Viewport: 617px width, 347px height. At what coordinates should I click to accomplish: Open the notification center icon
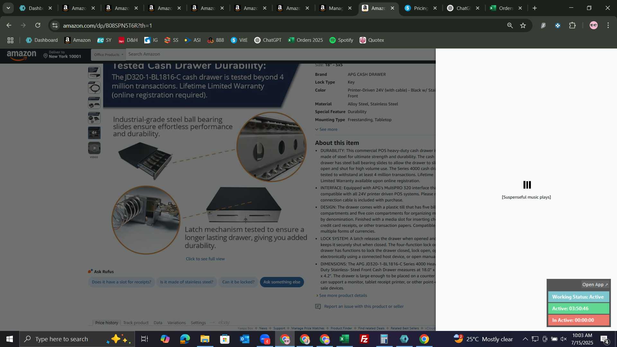coord(605,339)
